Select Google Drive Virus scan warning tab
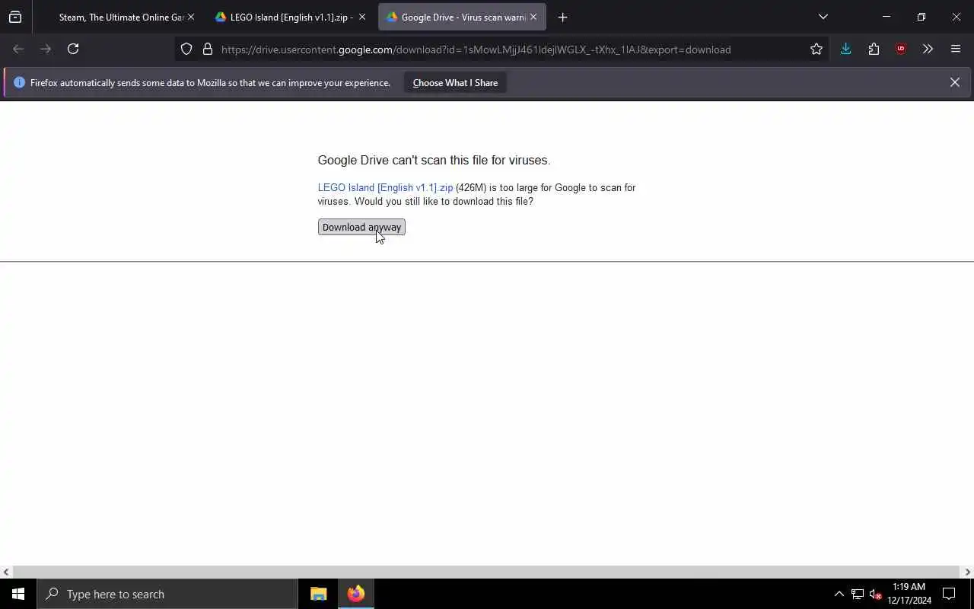The height and width of the screenshot is (609, 974). pyautogui.click(x=462, y=17)
